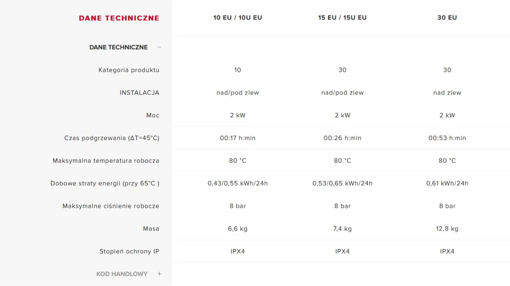Click the INSTALACJA row label
This screenshot has height=286, width=510.
139,93
